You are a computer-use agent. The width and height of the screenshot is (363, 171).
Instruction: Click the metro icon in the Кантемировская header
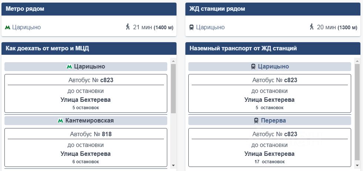click(60, 121)
